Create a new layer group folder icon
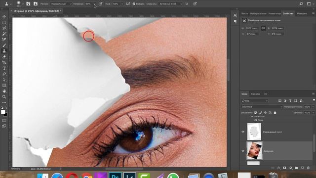316x178 pixels. [x=296, y=168]
